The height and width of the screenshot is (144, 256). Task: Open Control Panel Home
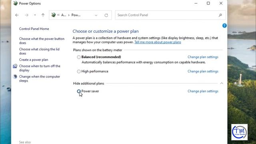(x=34, y=29)
